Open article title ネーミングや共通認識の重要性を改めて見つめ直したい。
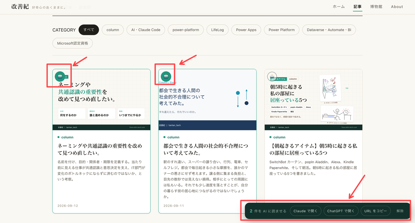This screenshot has height=223, width=415. point(100,149)
